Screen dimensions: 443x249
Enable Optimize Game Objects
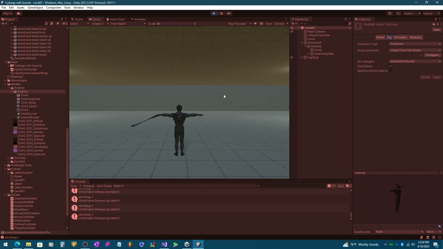coord(391,71)
